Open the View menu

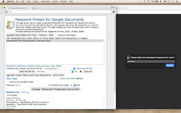pyautogui.click(x=29, y=1)
